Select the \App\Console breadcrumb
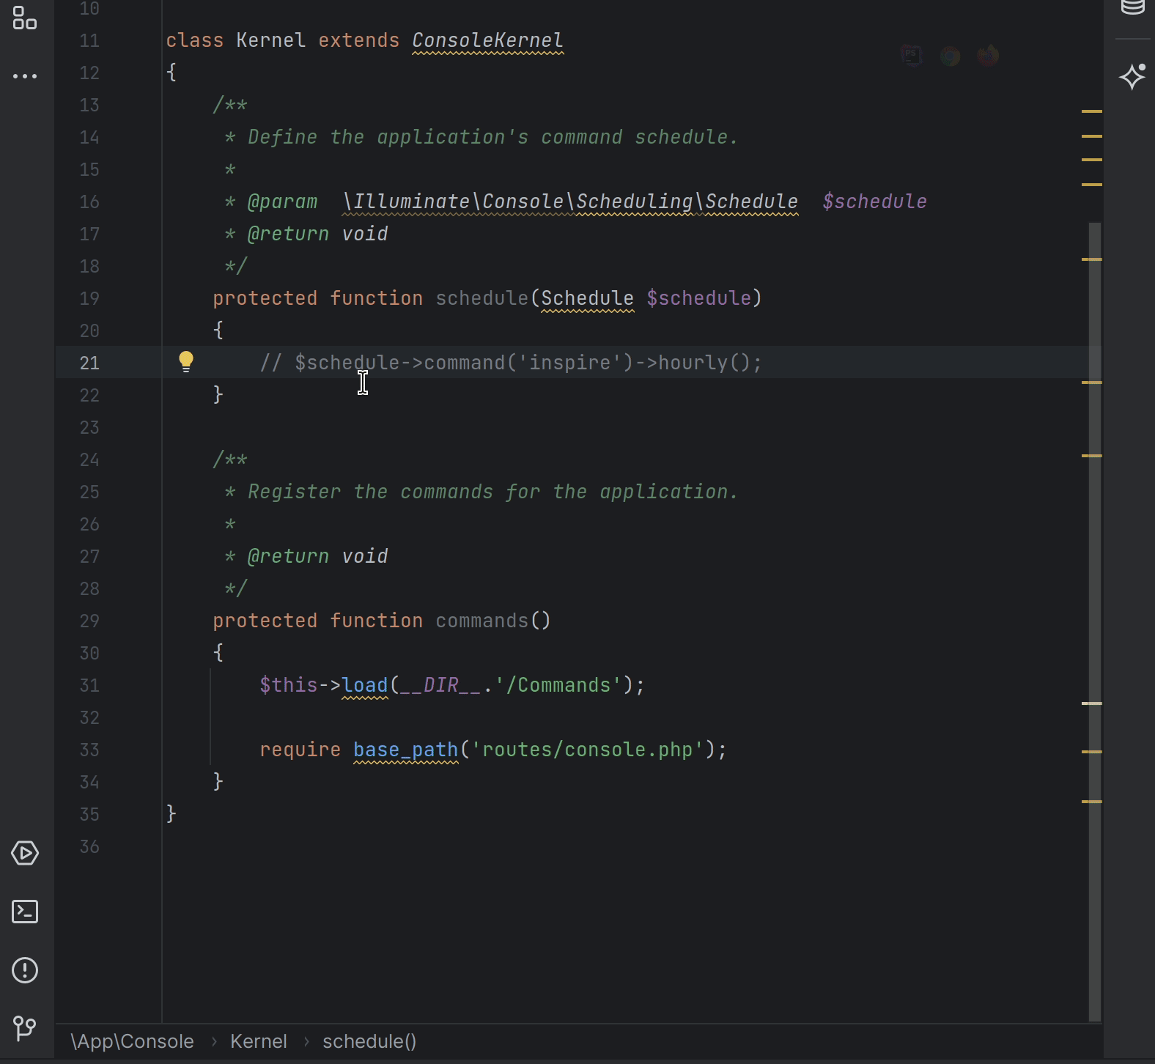The width and height of the screenshot is (1155, 1064). coord(132,1041)
